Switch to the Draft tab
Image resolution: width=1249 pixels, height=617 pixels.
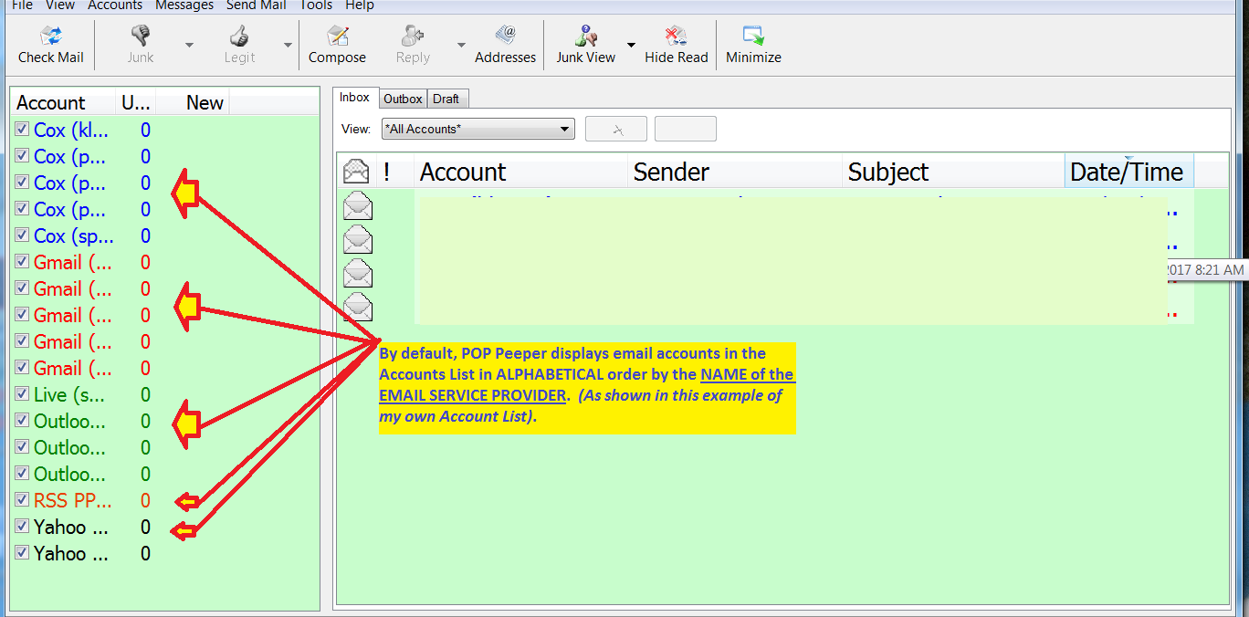[x=446, y=99]
